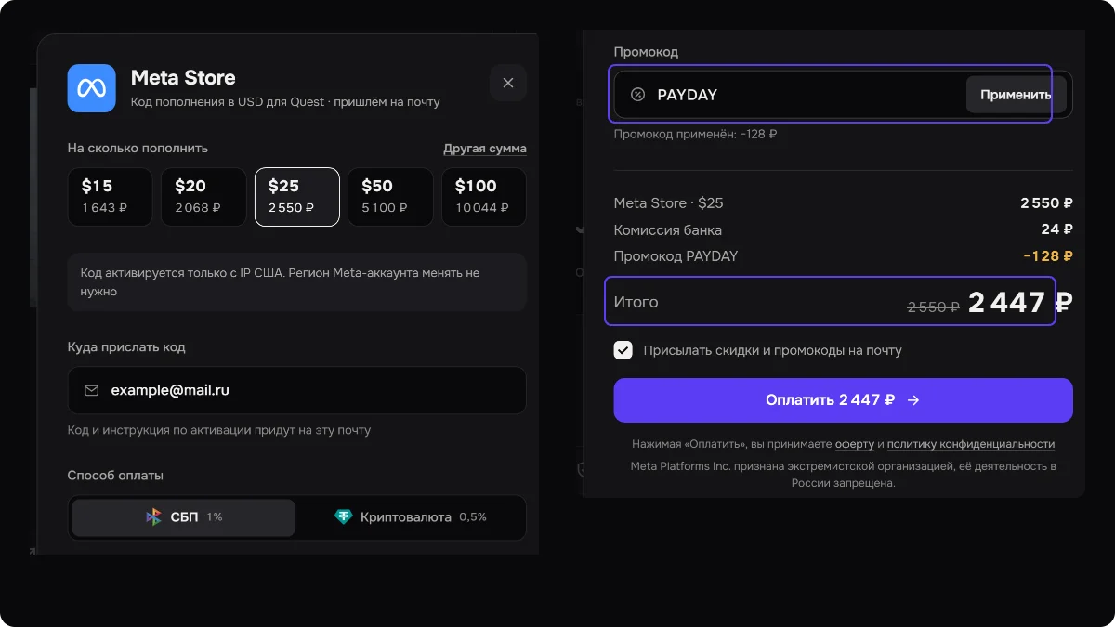Open the "Другая сумма" custom amount link
The height and width of the screenshot is (627, 1115).
[485, 149]
